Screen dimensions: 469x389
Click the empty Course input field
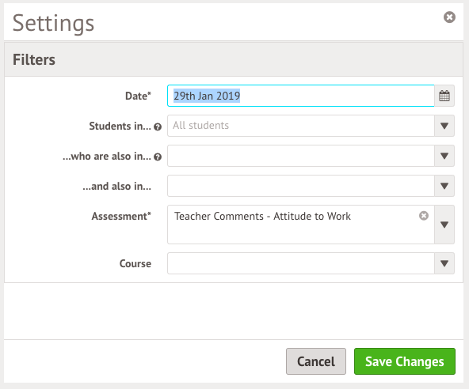click(300, 263)
